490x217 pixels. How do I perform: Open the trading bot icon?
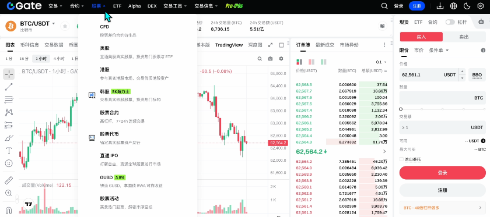(x=481, y=22)
